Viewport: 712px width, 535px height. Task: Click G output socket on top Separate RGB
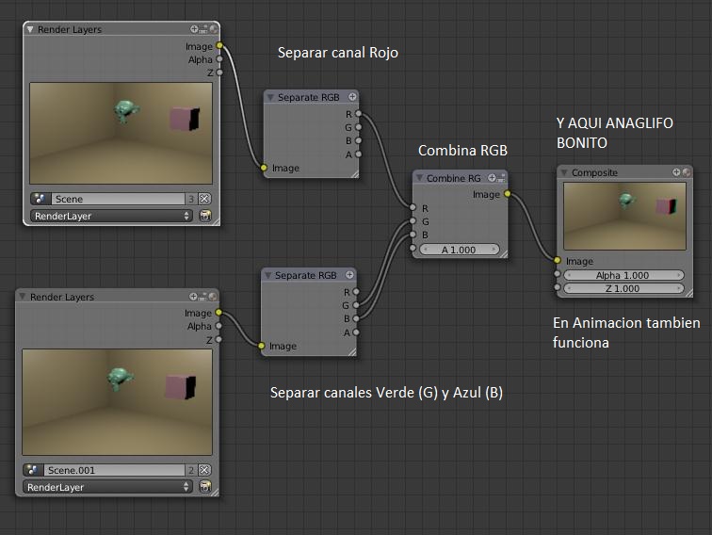[x=359, y=127]
